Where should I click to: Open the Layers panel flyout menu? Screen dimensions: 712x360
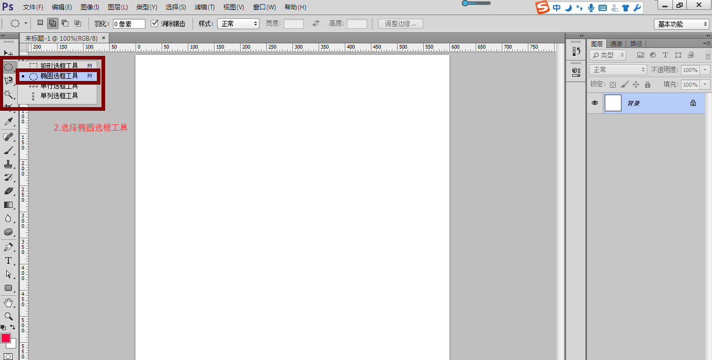coord(708,43)
